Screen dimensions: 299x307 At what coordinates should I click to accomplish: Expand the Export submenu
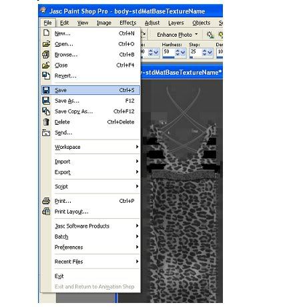(x=91, y=172)
